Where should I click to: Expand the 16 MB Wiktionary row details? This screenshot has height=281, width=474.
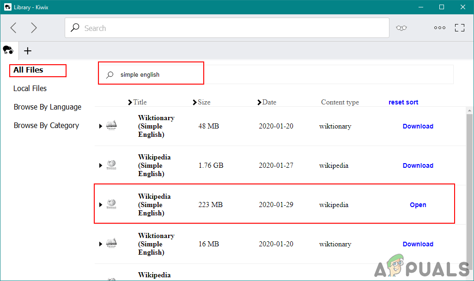point(101,244)
